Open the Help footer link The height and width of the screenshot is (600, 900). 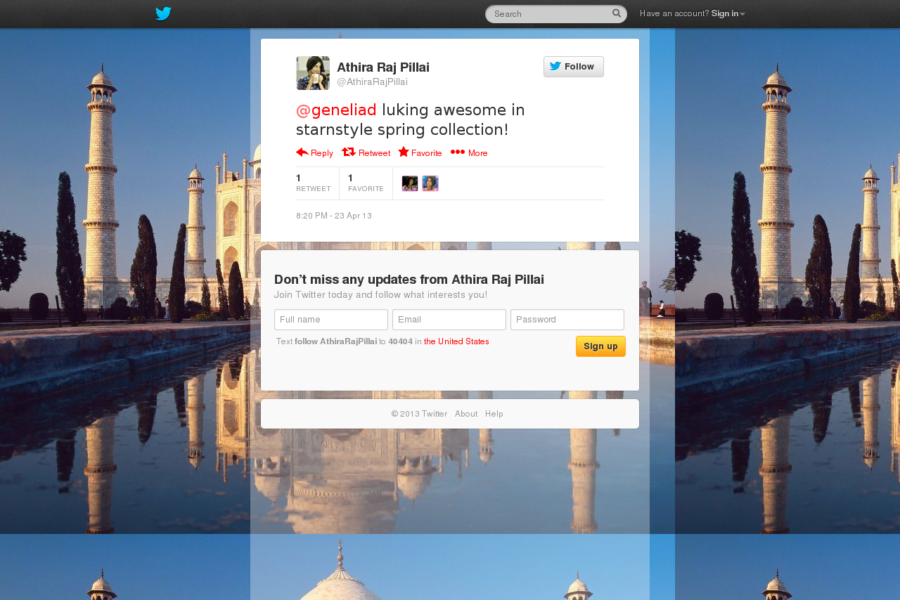pyautogui.click(x=494, y=414)
